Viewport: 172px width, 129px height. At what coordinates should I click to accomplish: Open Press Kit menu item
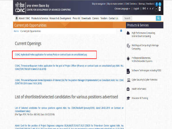(x=76, y=18)
